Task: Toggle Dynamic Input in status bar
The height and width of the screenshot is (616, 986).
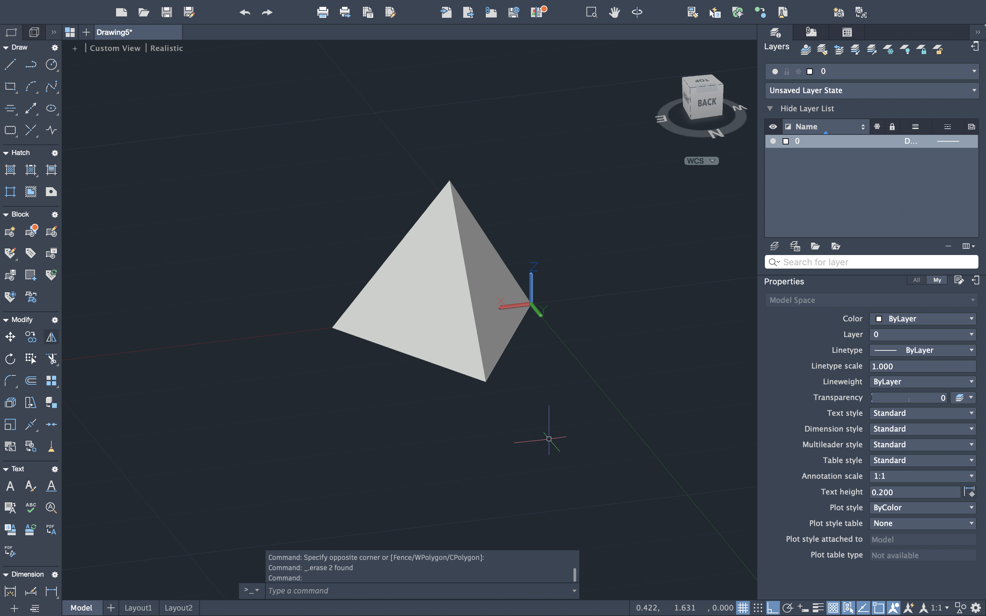Action: 803,608
